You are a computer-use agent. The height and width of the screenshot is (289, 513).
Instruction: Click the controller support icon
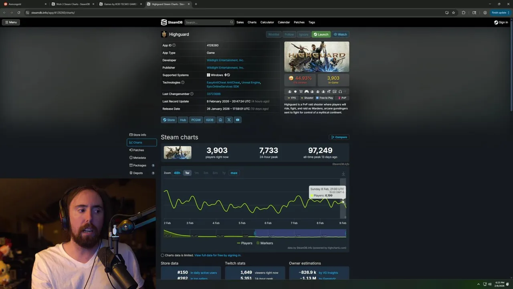[307, 92]
